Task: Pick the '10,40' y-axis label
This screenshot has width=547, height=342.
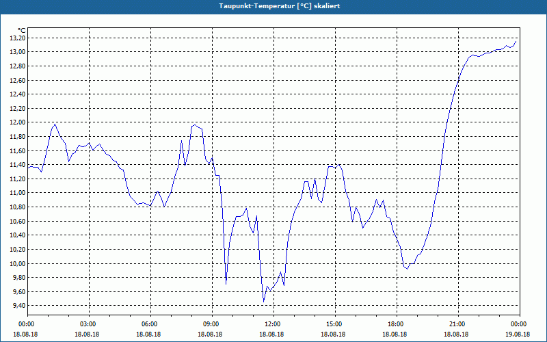Action: (18, 235)
